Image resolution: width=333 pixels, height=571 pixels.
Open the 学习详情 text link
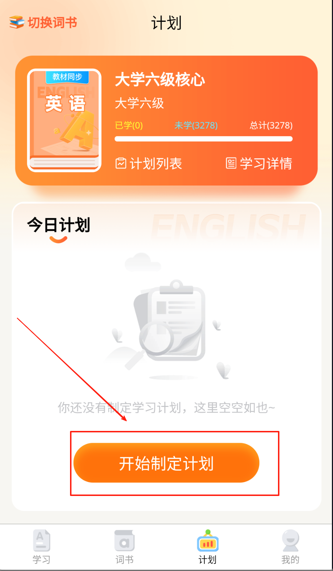coord(266,164)
